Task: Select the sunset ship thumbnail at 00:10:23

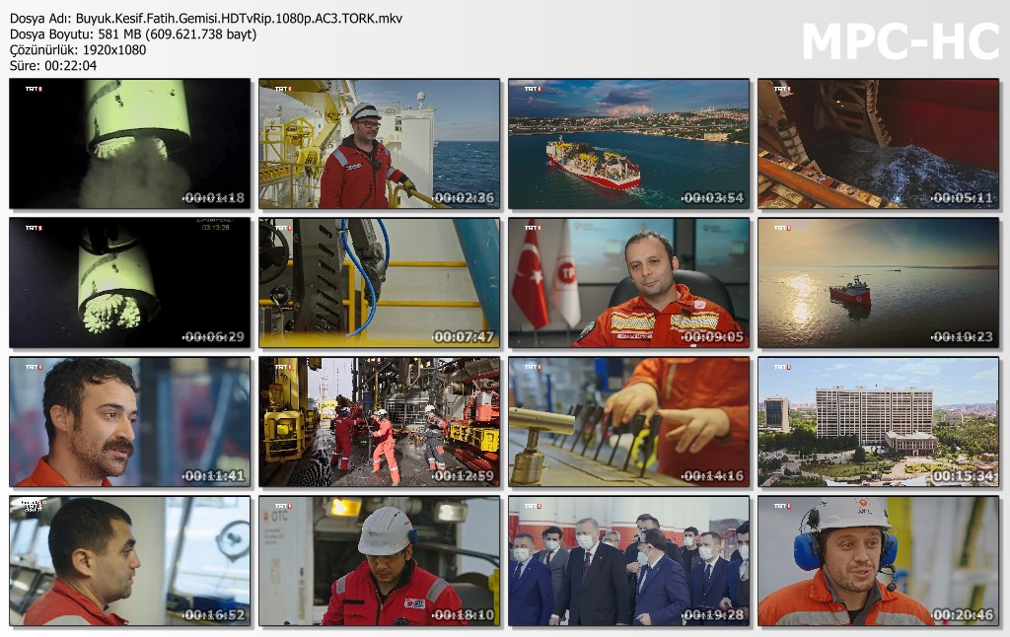Action: click(879, 283)
